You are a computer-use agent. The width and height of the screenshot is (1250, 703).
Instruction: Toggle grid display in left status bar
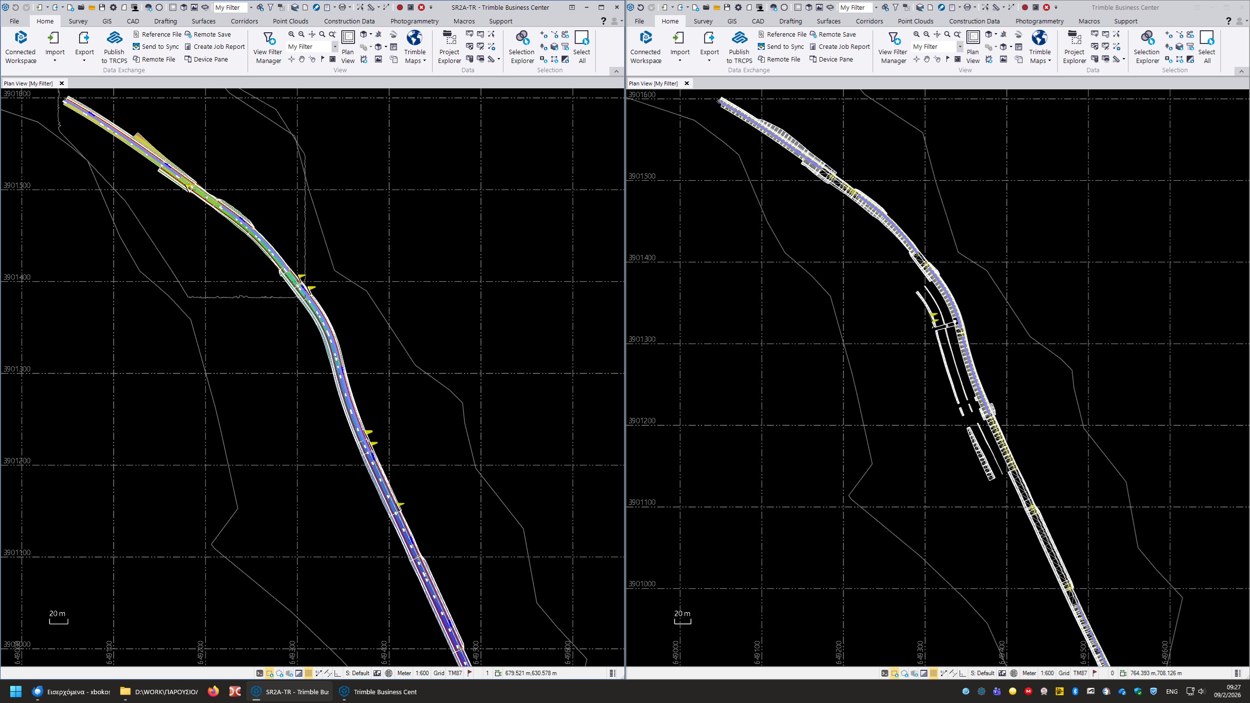point(309,673)
